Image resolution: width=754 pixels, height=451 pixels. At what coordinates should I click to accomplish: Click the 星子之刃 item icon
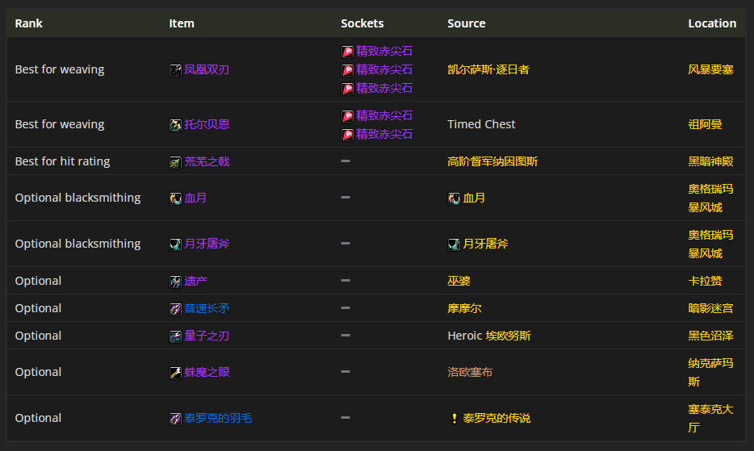[x=175, y=336]
